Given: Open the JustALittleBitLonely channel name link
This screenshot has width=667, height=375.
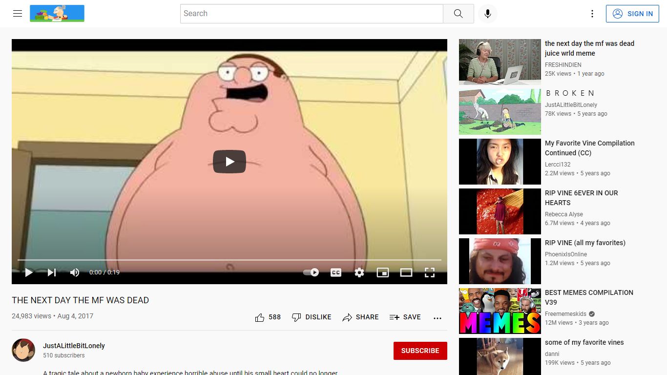Looking at the screenshot, I should (74, 346).
